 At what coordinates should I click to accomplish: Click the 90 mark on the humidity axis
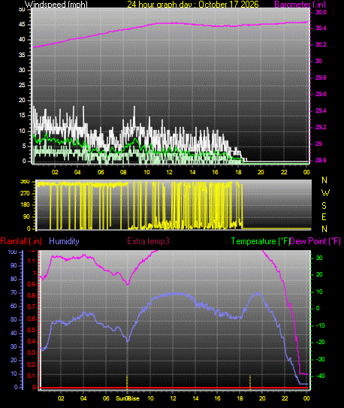(x=14, y=265)
